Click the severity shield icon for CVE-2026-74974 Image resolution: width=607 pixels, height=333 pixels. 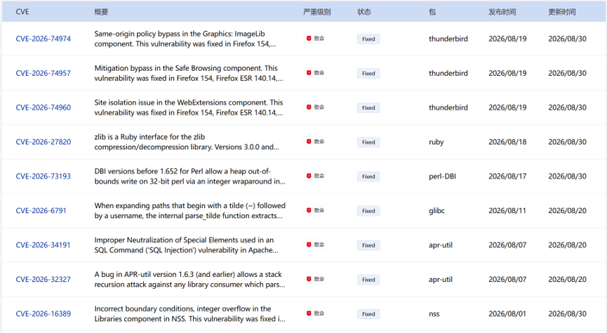(309, 39)
